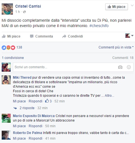Click thumbs-up count on Miki Thered comment
Viewport: 135px width, 143px height.
click(x=48, y=101)
